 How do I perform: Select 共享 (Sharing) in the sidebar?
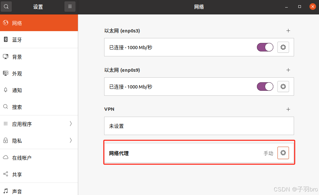coord(39,174)
